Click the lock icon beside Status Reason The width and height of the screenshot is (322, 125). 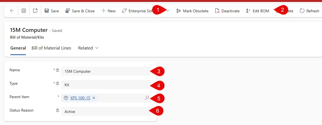pyautogui.click(x=58, y=110)
